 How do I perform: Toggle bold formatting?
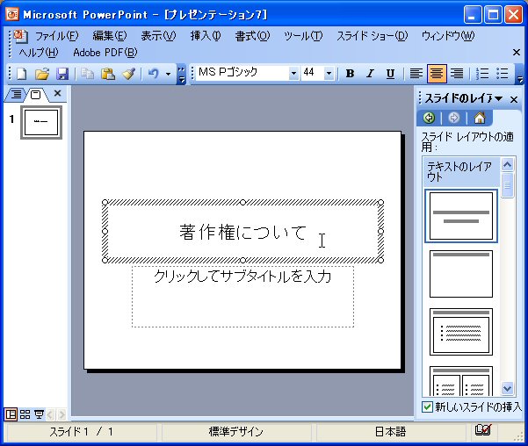click(x=350, y=74)
